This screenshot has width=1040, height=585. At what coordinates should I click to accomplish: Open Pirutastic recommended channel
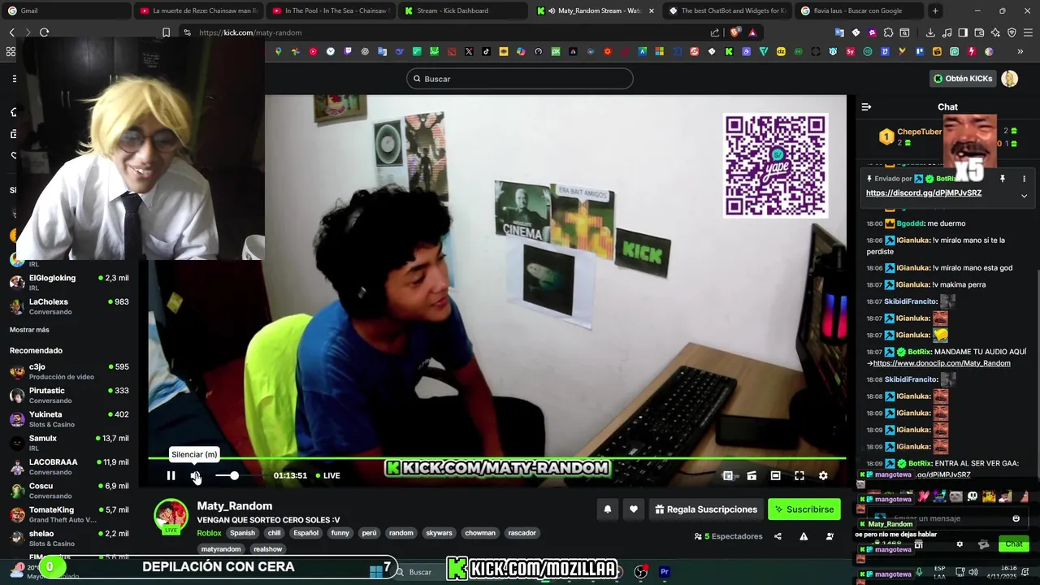[69, 395]
